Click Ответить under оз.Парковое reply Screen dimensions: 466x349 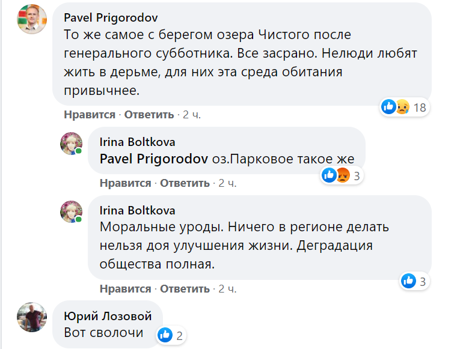coord(185,183)
